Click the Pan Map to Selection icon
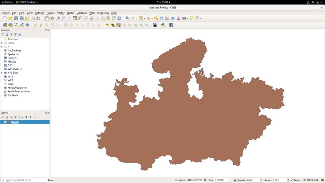The width and height of the screenshot is (325, 183). [52, 18]
